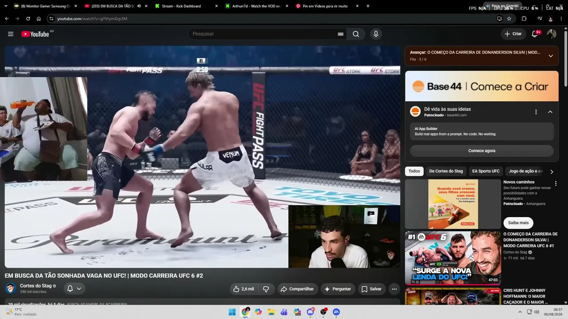Open Windows Start menu
Screen dimensions: 568x319
[x=232, y=312]
